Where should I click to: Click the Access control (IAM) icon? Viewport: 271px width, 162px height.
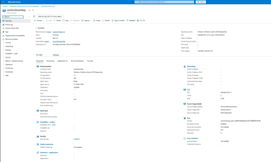pos(3,28)
